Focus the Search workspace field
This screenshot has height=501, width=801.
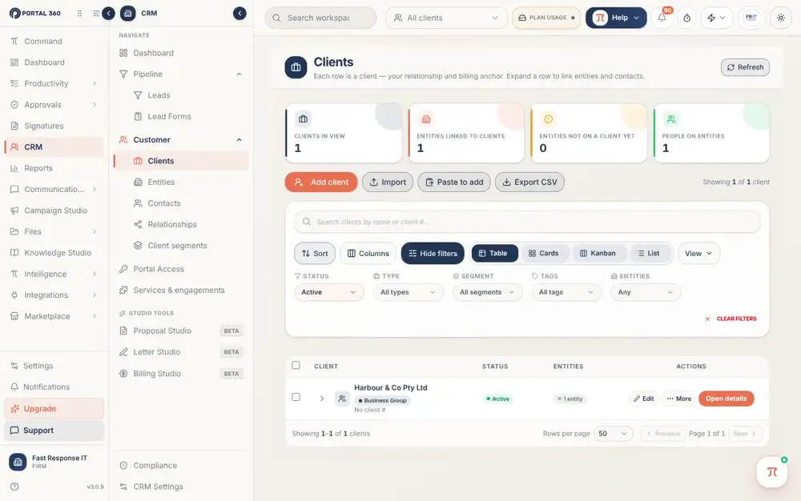click(x=320, y=18)
